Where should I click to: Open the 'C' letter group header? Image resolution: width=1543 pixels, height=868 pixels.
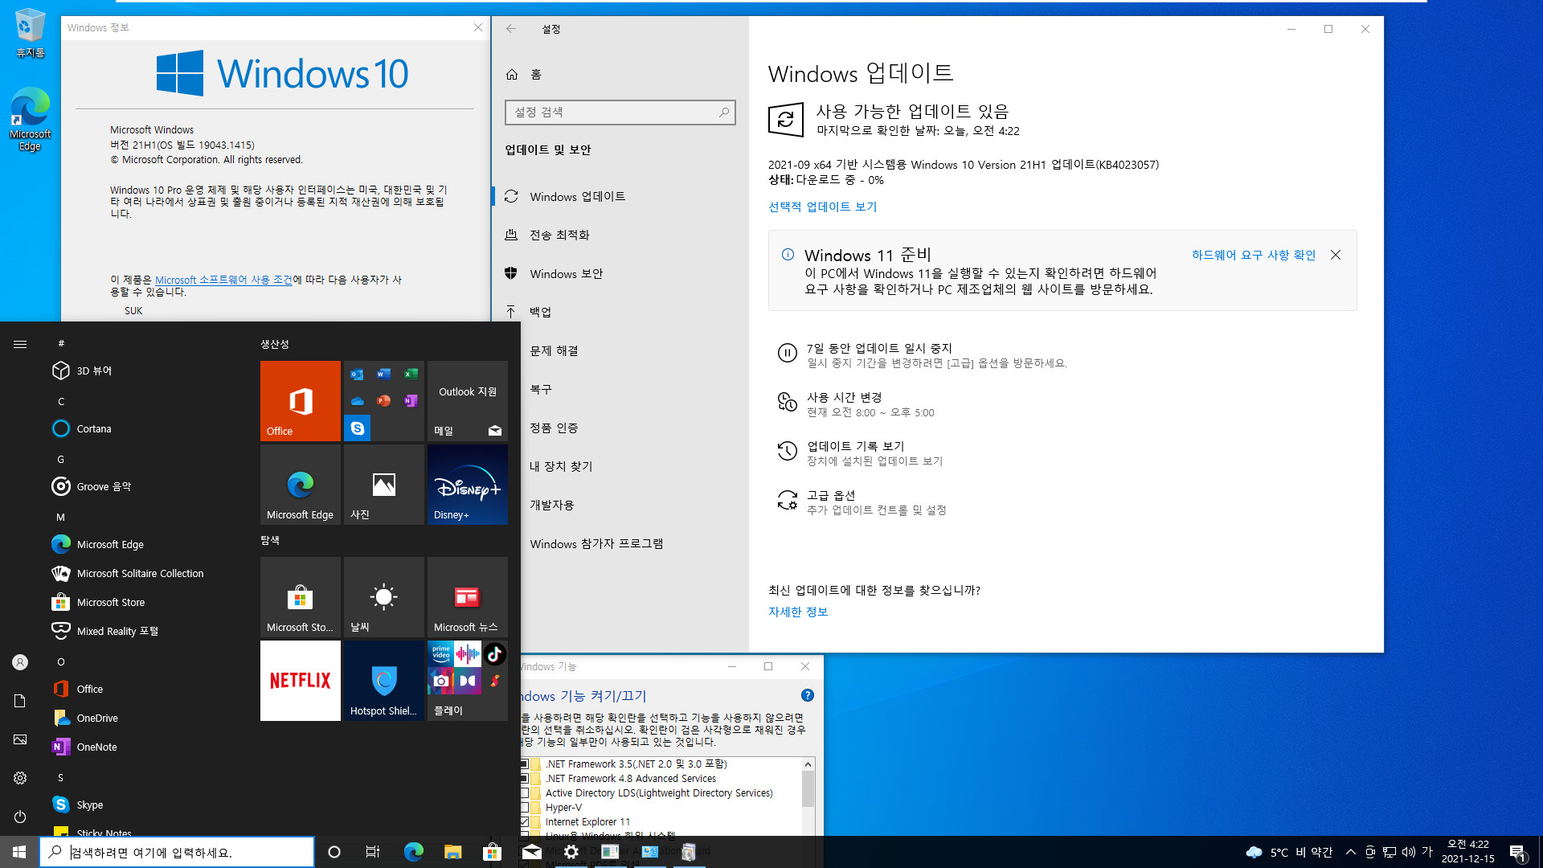tap(61, 401)
